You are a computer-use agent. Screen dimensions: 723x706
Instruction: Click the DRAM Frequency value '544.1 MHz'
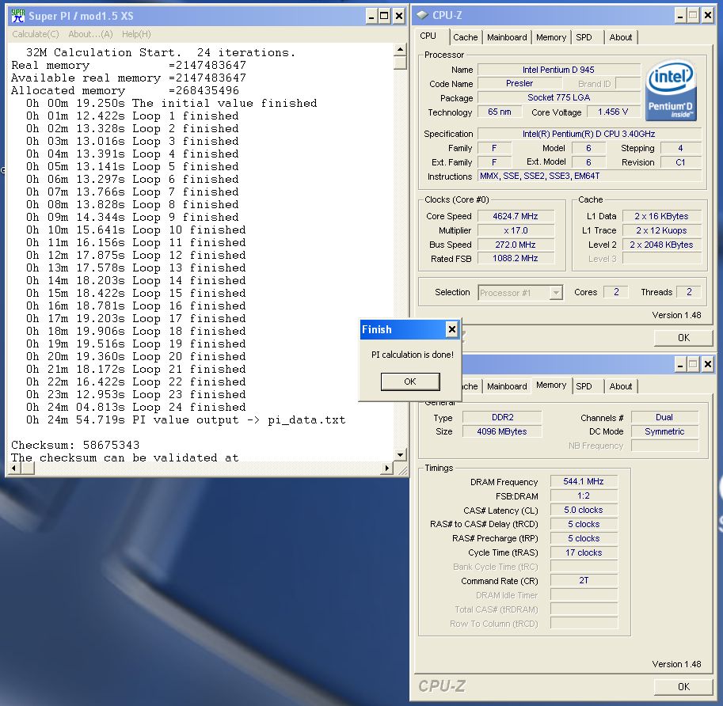(584, 481)
